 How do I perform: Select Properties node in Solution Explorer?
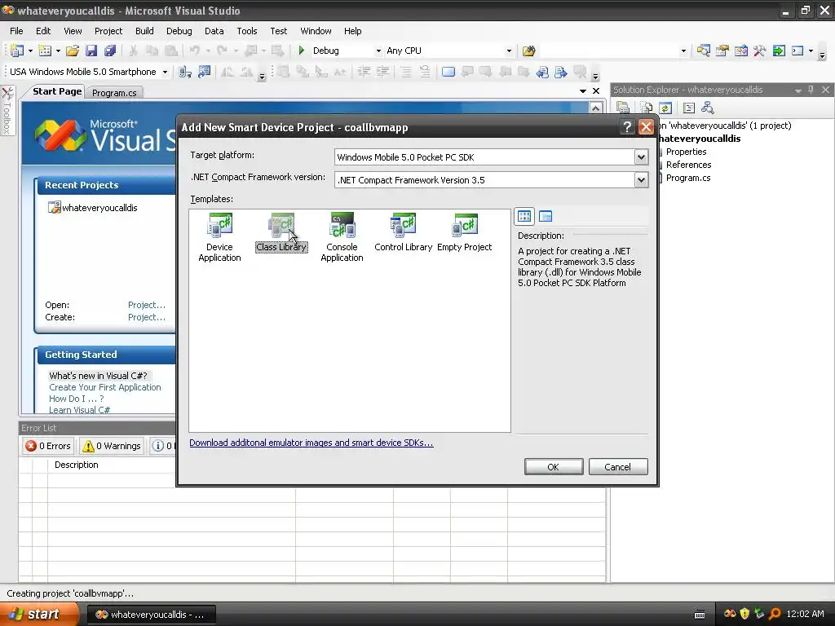[686, 152]
